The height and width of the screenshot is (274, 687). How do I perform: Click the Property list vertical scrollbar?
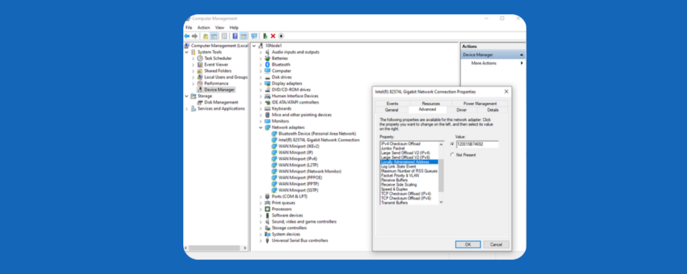click(441, 173)
